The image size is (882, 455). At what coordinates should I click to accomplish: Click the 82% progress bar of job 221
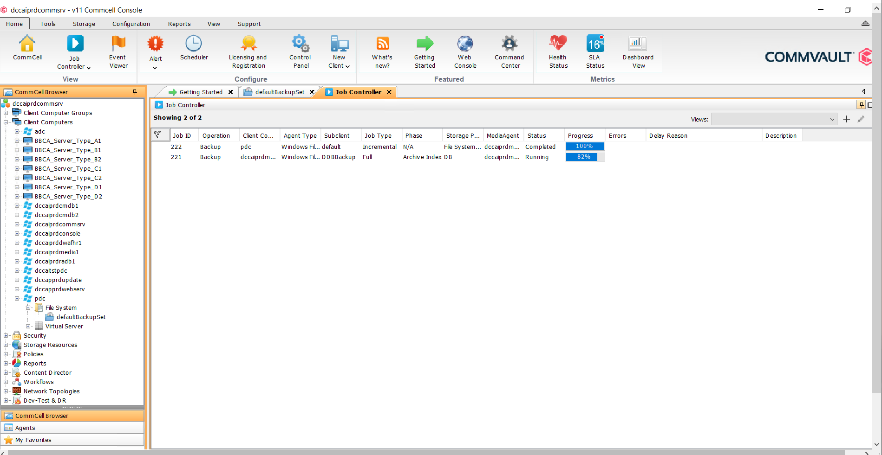tap(585, 157)
